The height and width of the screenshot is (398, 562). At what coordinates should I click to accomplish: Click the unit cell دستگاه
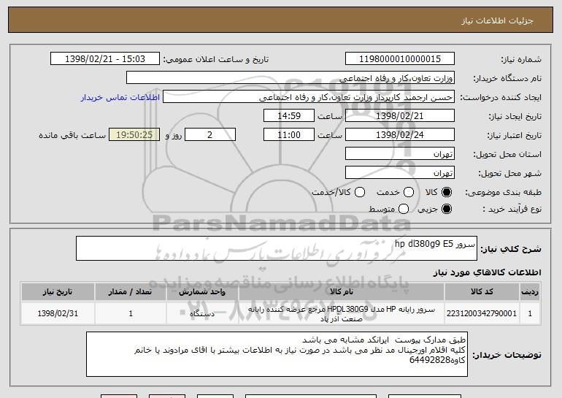point(202,313)
